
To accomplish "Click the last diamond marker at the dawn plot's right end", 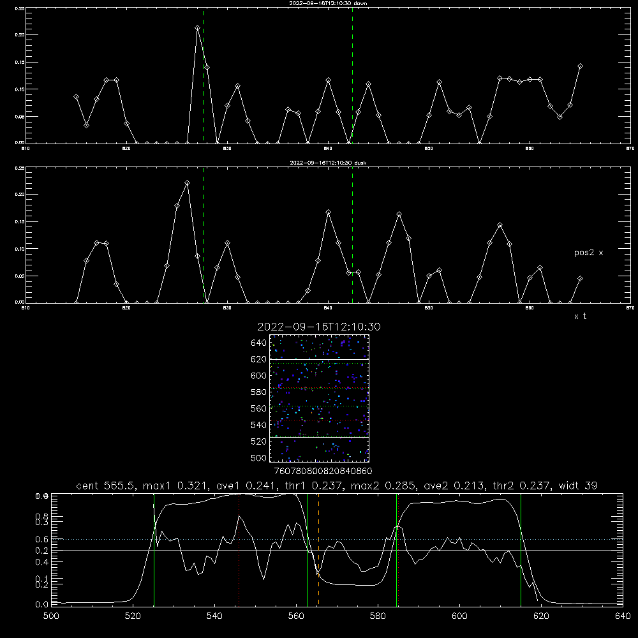I will [x=580, y=66].
